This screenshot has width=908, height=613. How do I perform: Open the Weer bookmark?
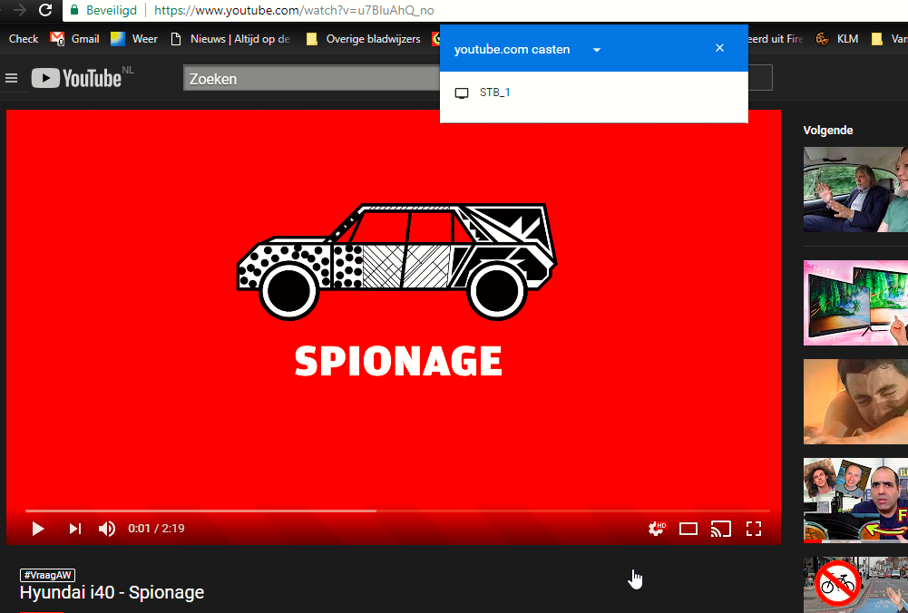pos(133,39)
